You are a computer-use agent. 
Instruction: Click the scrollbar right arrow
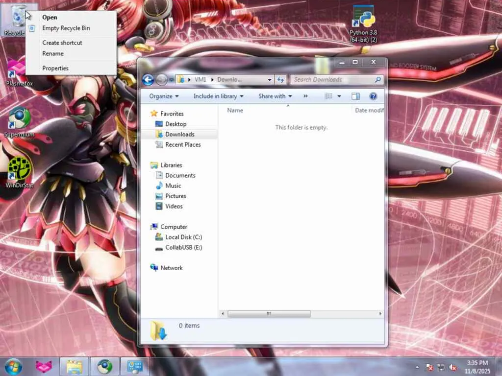tap(380, 314)
